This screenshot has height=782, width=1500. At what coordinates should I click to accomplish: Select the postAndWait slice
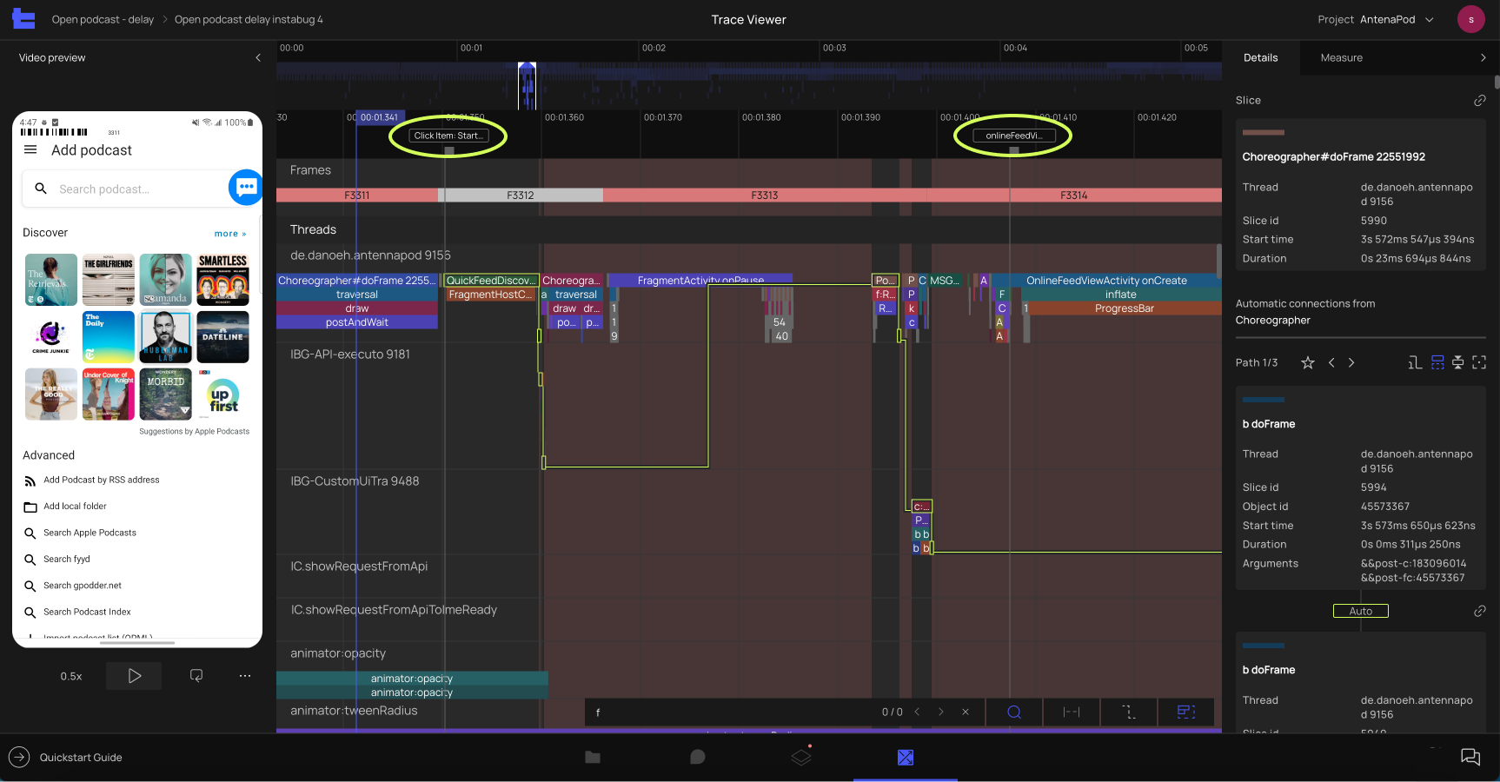click(x=357, y=322)
